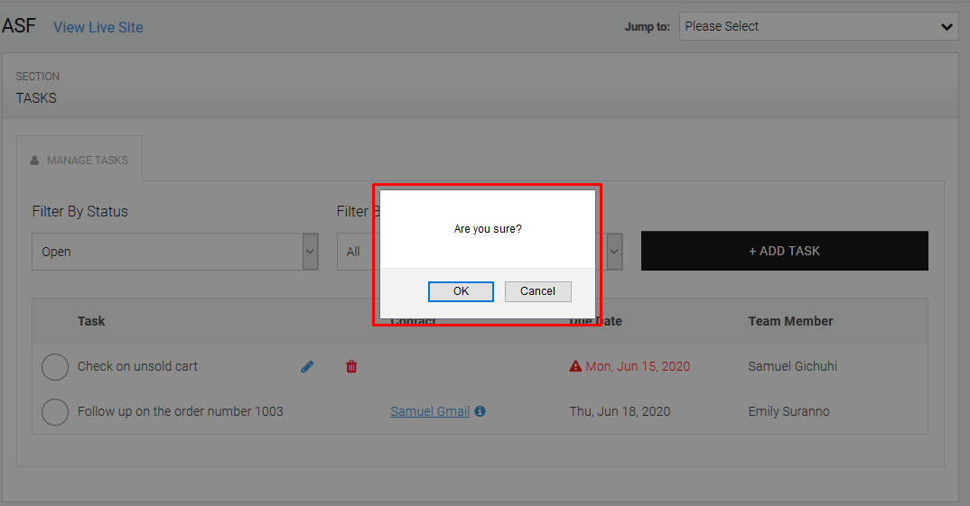Viewport: 970px width, 506px height.
Task: Click the '+ ADD TASK' button
Action: coord(784,251)
